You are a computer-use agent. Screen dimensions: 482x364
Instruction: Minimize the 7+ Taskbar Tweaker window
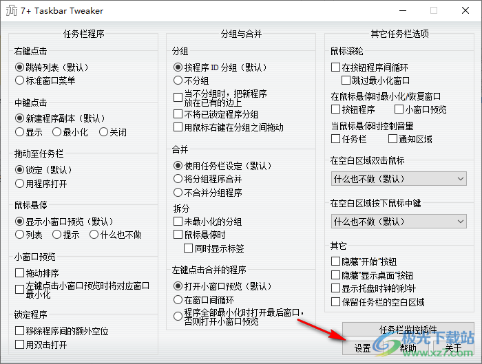pyautogui.click(x=403, y=10)
